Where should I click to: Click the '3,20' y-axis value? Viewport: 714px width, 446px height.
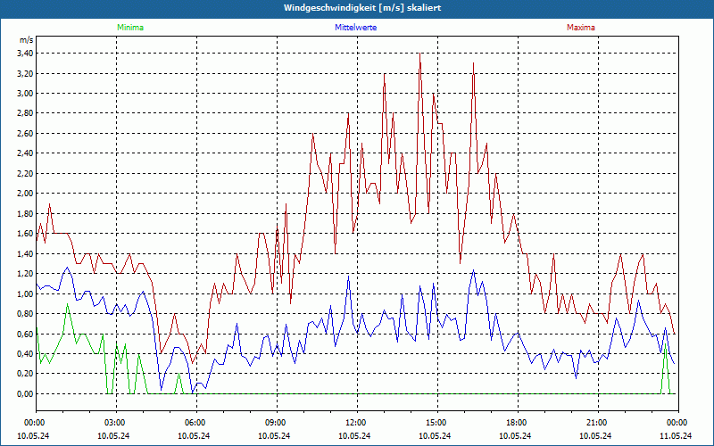point(26,73)
